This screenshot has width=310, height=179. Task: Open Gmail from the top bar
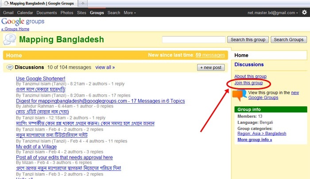(8, 13)
